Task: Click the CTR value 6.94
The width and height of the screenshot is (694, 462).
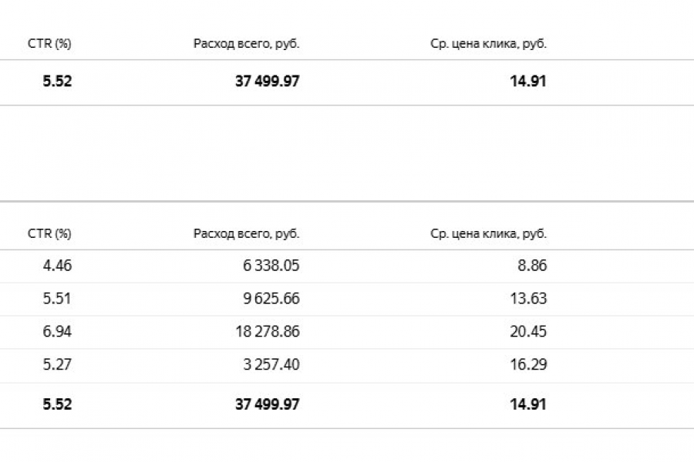Action: [x=57, y=332]
